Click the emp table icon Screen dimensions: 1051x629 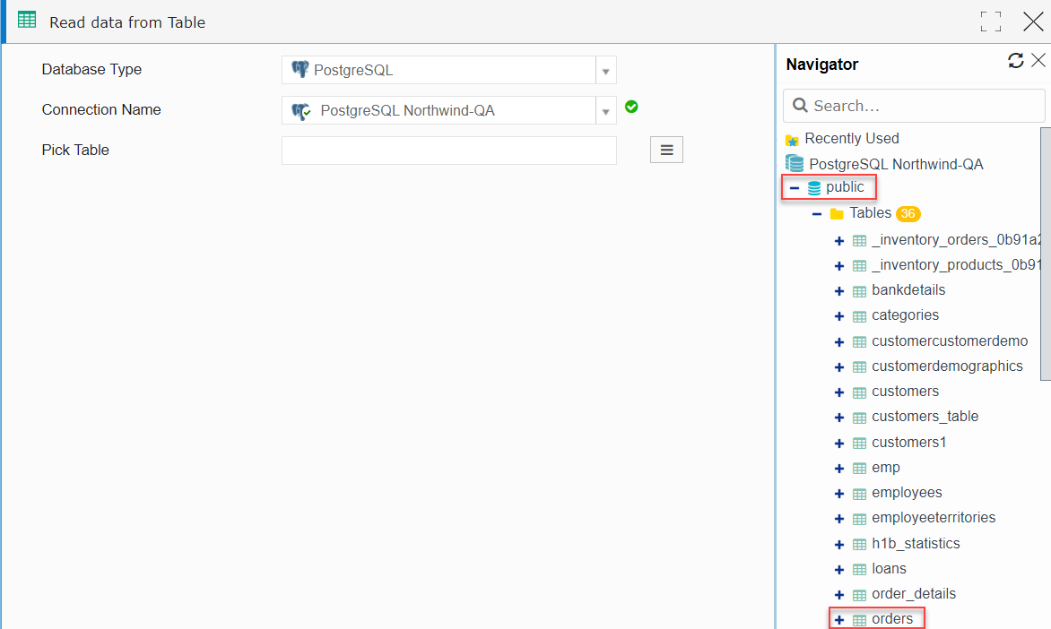click(859, 469)
